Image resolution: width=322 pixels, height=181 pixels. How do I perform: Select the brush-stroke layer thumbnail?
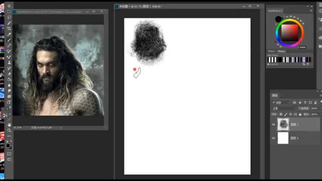(283, 124)
